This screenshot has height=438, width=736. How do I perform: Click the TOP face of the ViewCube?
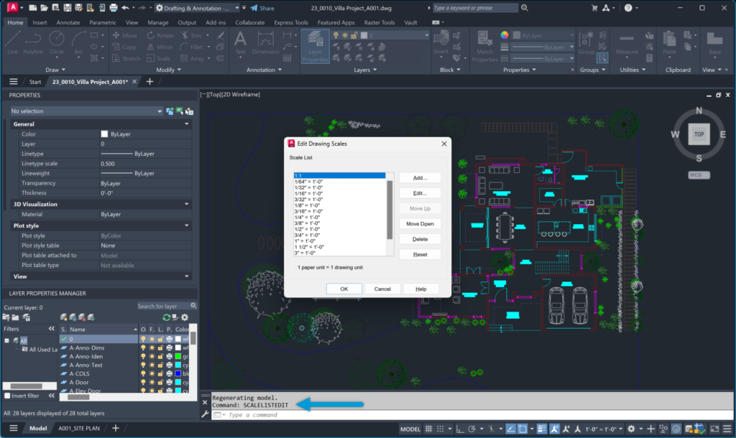click(699, 134)
